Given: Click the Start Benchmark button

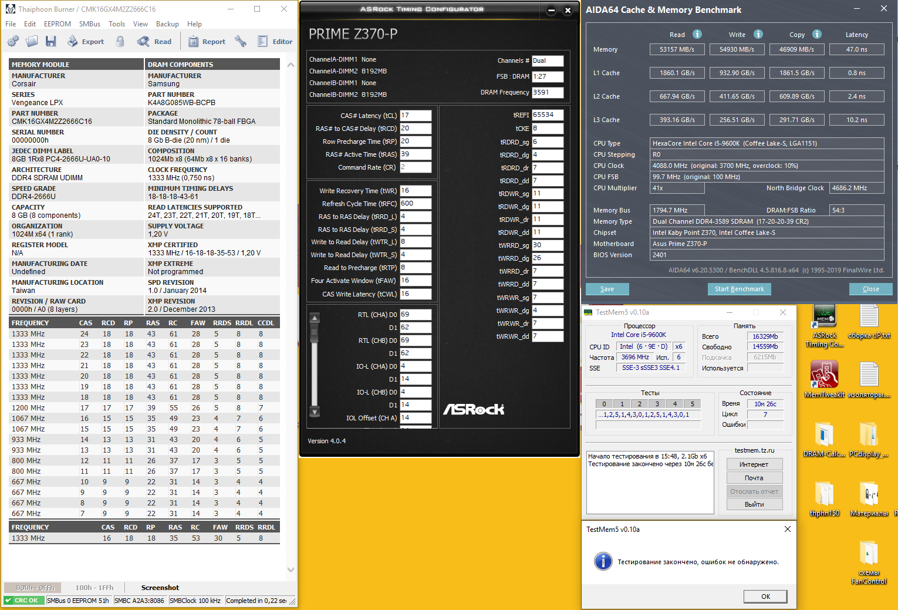Looking at the screenshot, I should pyautogui.click(x=740, y=289).
